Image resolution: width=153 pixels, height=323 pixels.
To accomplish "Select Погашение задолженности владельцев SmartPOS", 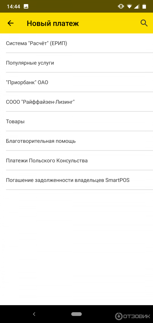I will pos(68,180).
